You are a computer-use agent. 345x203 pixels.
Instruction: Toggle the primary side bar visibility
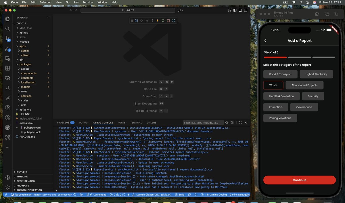coord(235,10)
